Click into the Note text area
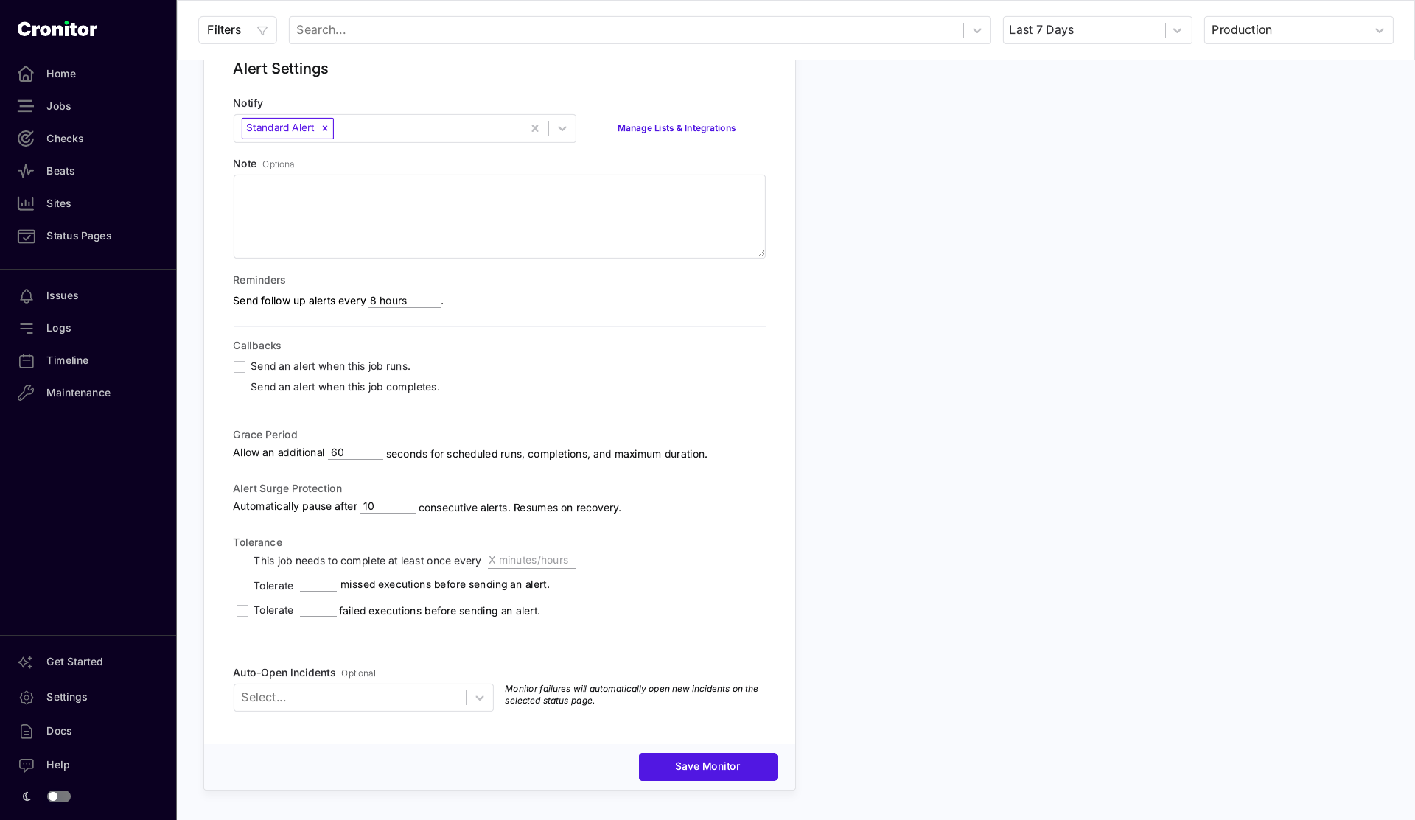 (x=499, y=217)
